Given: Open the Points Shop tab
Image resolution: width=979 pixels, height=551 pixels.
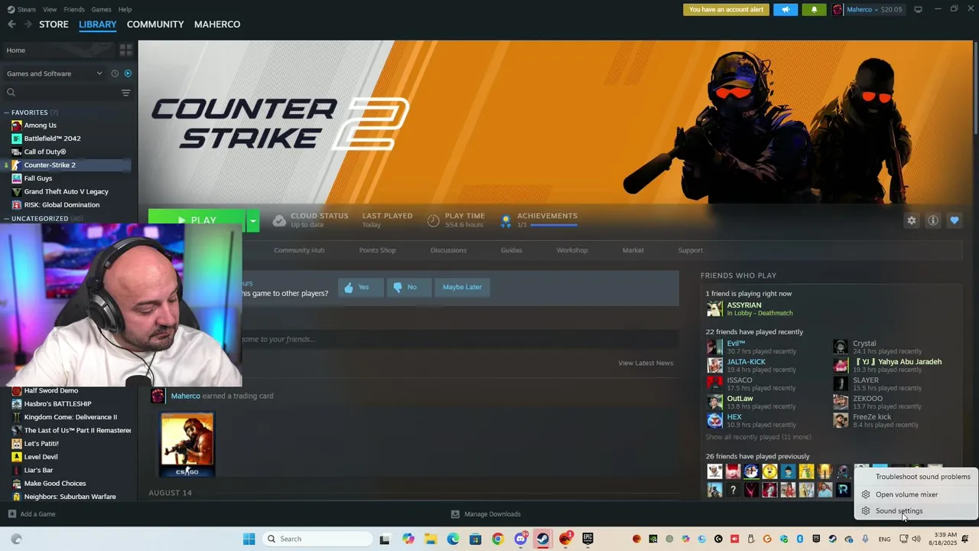Looking at the screenshot, I should tap(378, 250).
